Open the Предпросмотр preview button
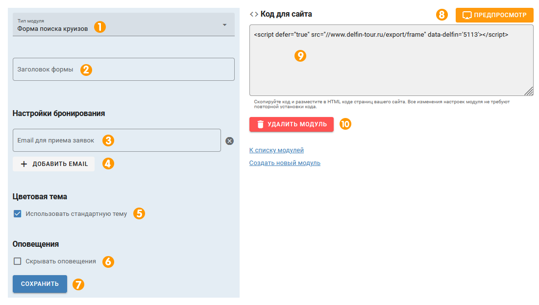 pos(494,15)
